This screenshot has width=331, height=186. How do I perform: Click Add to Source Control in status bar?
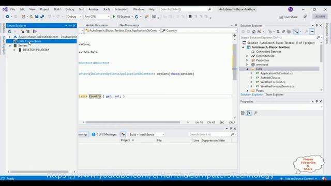[x=299, y=179]
